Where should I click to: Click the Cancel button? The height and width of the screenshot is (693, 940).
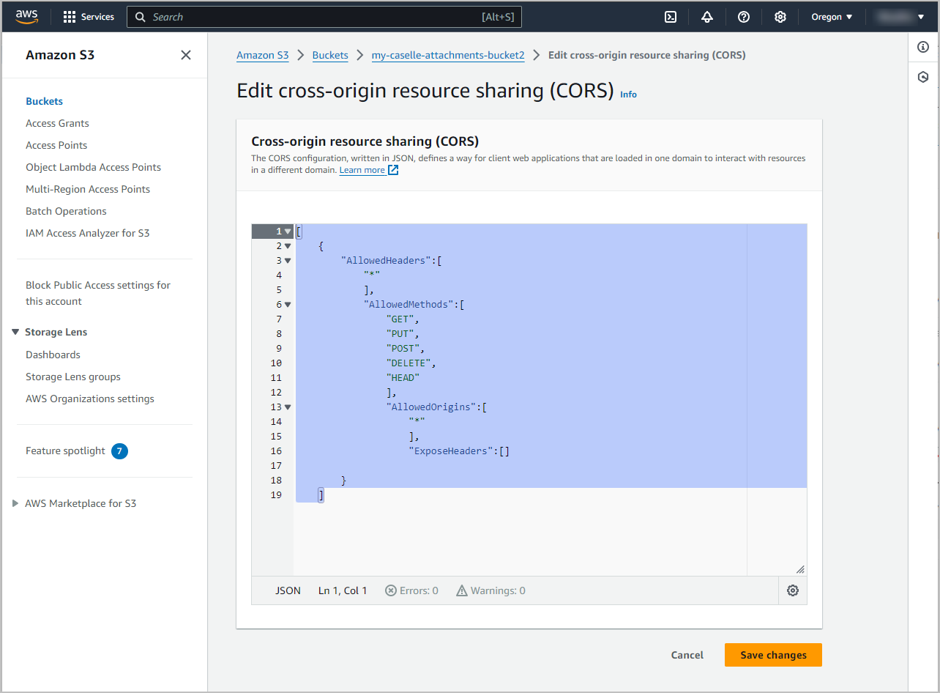click(687, 655)
